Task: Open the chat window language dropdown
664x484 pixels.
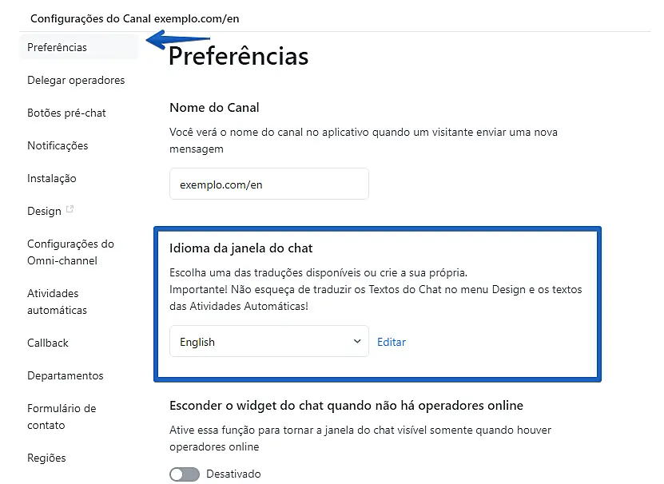Action: [x=269, y=342]
